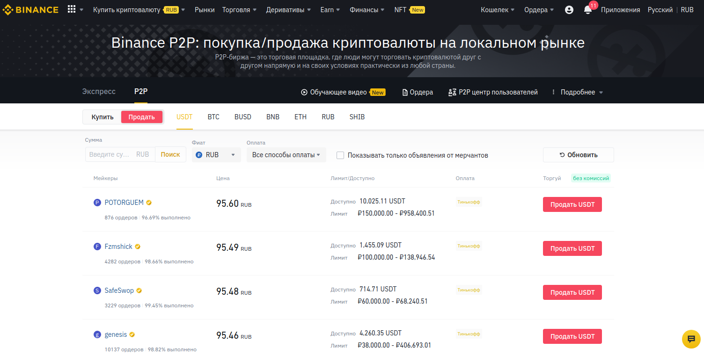Open SafeSwop maker profile name
704x356 pixels.
pos(119,291)
